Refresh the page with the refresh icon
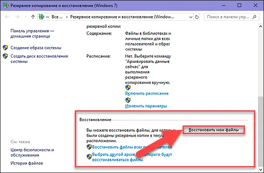 tap(196, 17)
